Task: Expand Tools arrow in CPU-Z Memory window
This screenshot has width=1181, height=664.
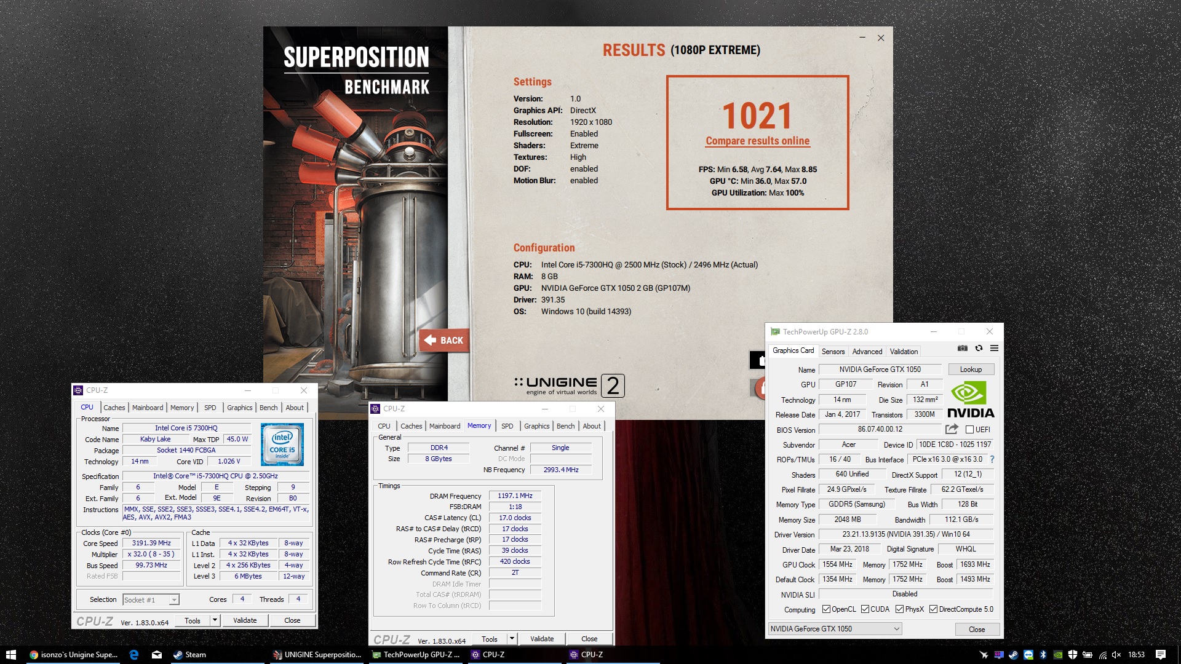Action: pos(512,639)
